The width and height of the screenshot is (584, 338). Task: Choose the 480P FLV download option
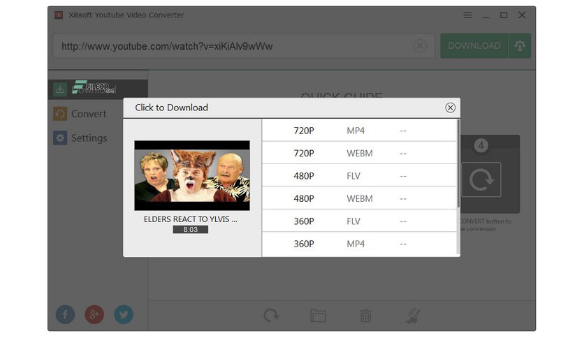point(359,176)
